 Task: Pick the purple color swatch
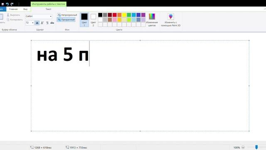click(x=143, y=15)
